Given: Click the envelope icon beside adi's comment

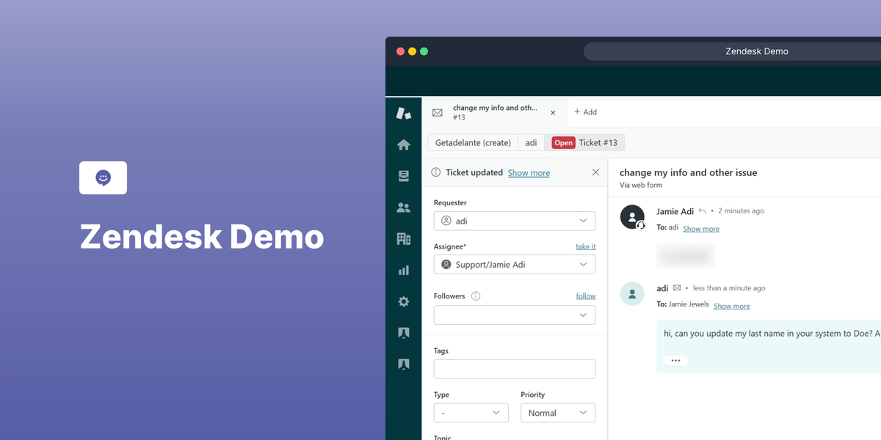Looking at the screenshot, I should coord(677,288).
